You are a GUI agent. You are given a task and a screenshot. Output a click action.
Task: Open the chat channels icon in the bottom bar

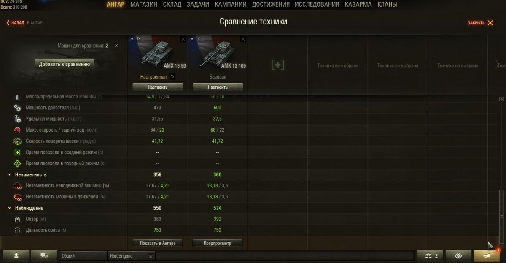pos(43,256)
